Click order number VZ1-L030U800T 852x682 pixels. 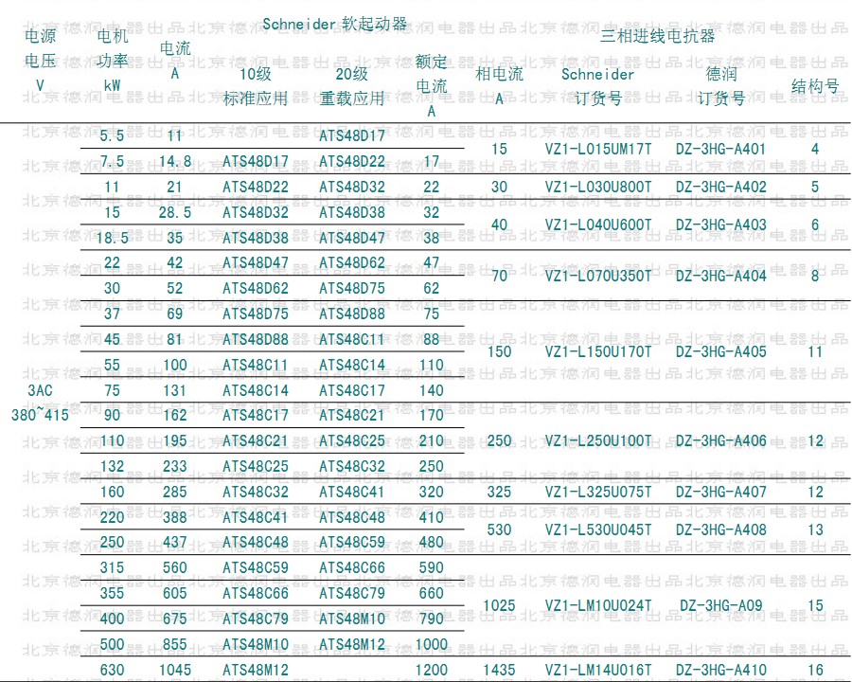point(598,188)
